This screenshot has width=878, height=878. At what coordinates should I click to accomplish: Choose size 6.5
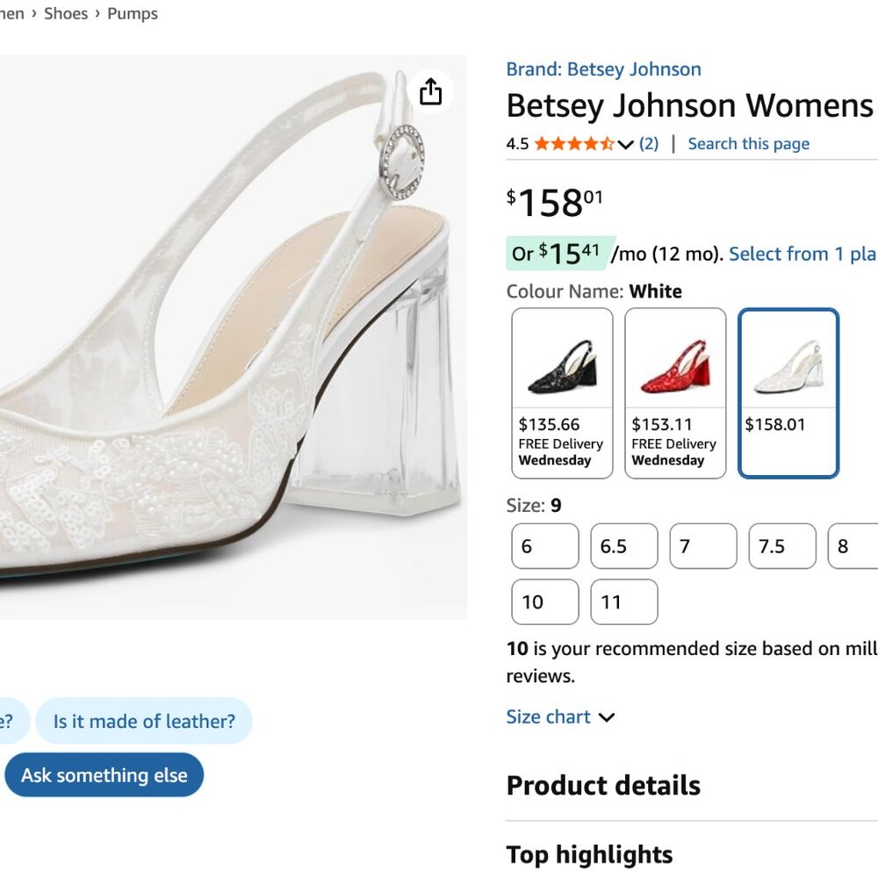click(x=623, y=546)
